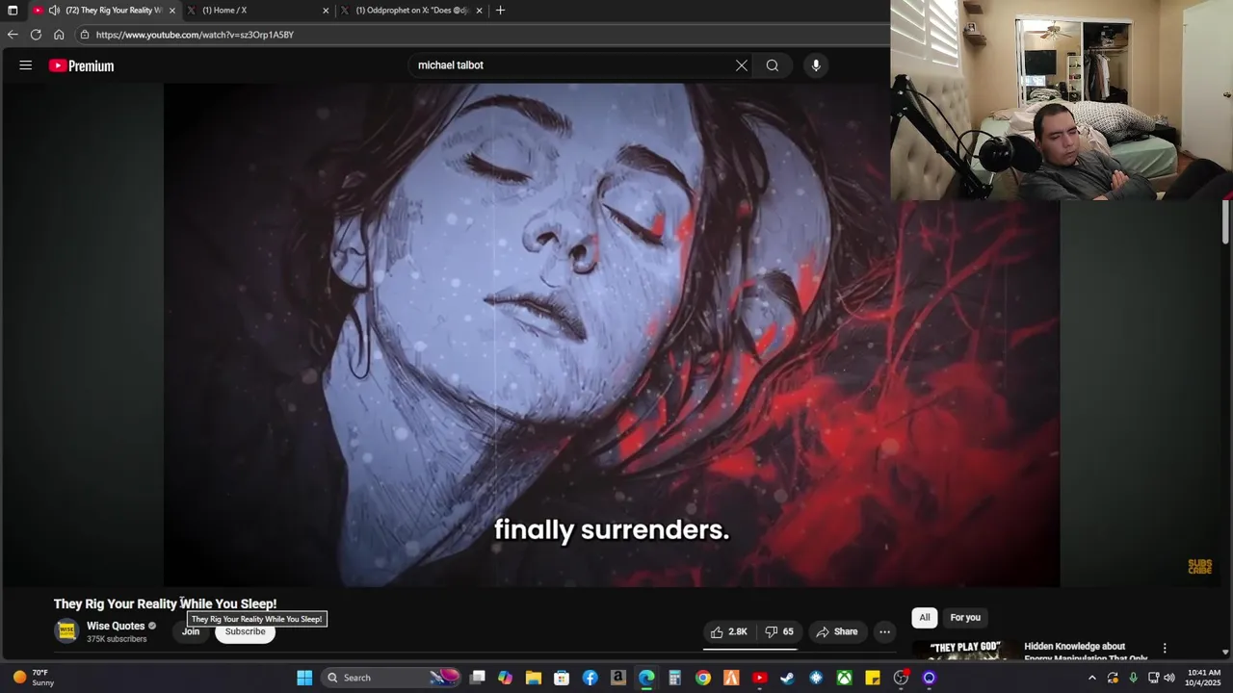Subscribe to Wise Quotes channel
This screenshot has height=693, width=1233.
coord(245,631)
